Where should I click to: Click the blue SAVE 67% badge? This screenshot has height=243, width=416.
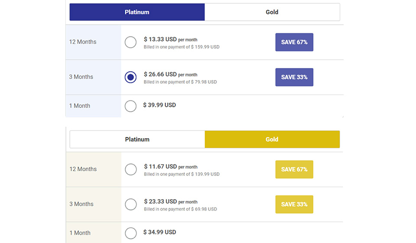[x=294, y=42]
